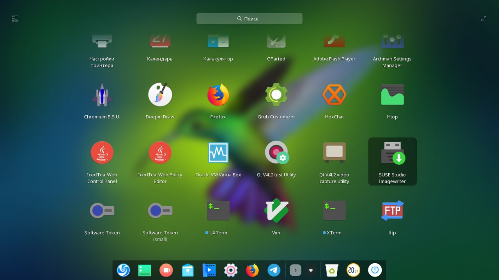
Task: Open the Trash in dock
Action: (x=332, y=270)
